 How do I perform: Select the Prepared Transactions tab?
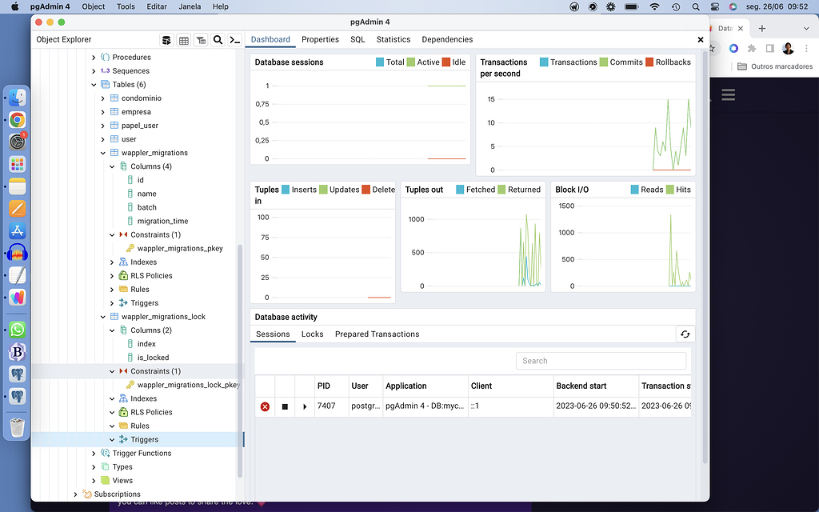click(377, 334)
